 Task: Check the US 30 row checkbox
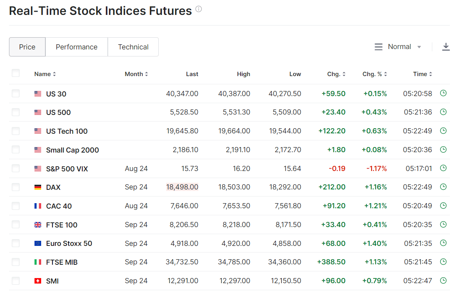click(16, 93)
